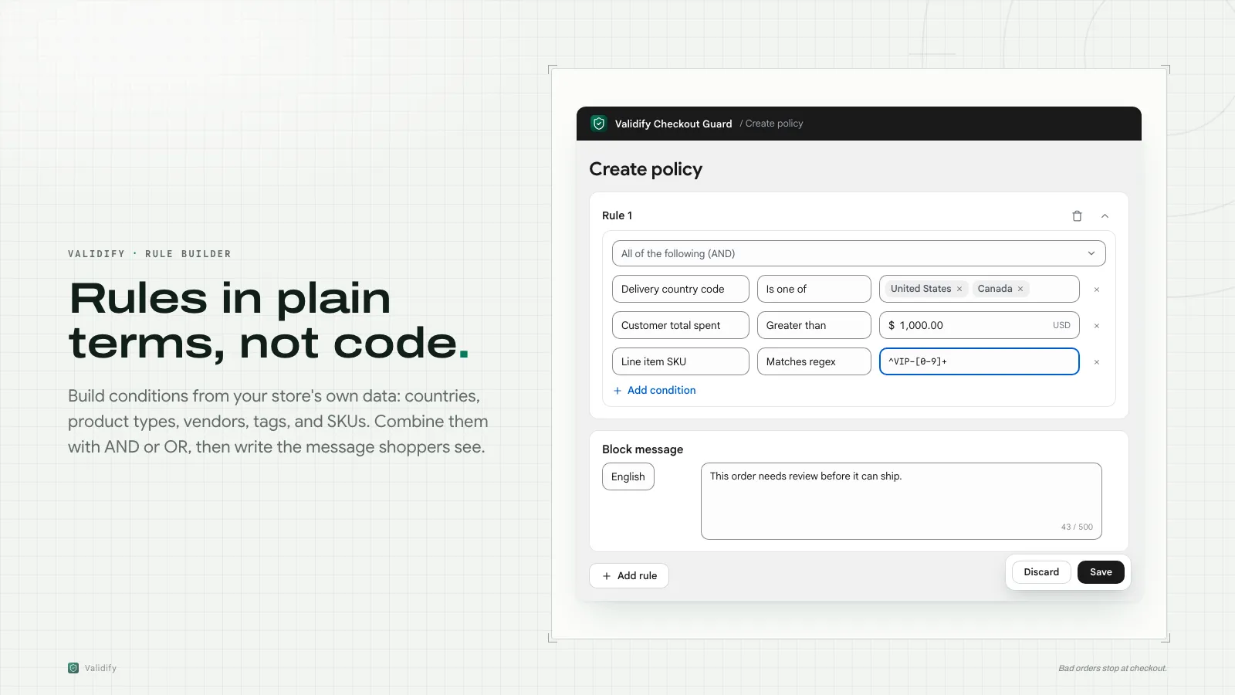The image size is (1235, 695).
Task: Open the Greater than operator selector
Action: pyautogui.click(x=814, y=325)
